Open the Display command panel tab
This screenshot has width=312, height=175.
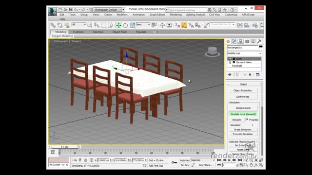[x=253, y=41]
